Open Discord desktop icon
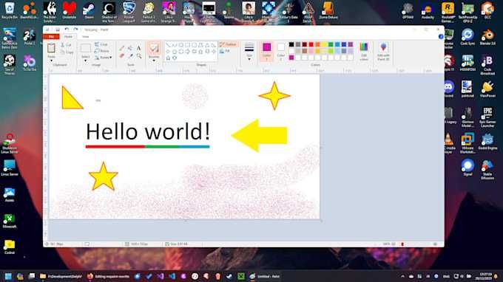503x282 pixels. pyautogui.click(x=449, y=89)
